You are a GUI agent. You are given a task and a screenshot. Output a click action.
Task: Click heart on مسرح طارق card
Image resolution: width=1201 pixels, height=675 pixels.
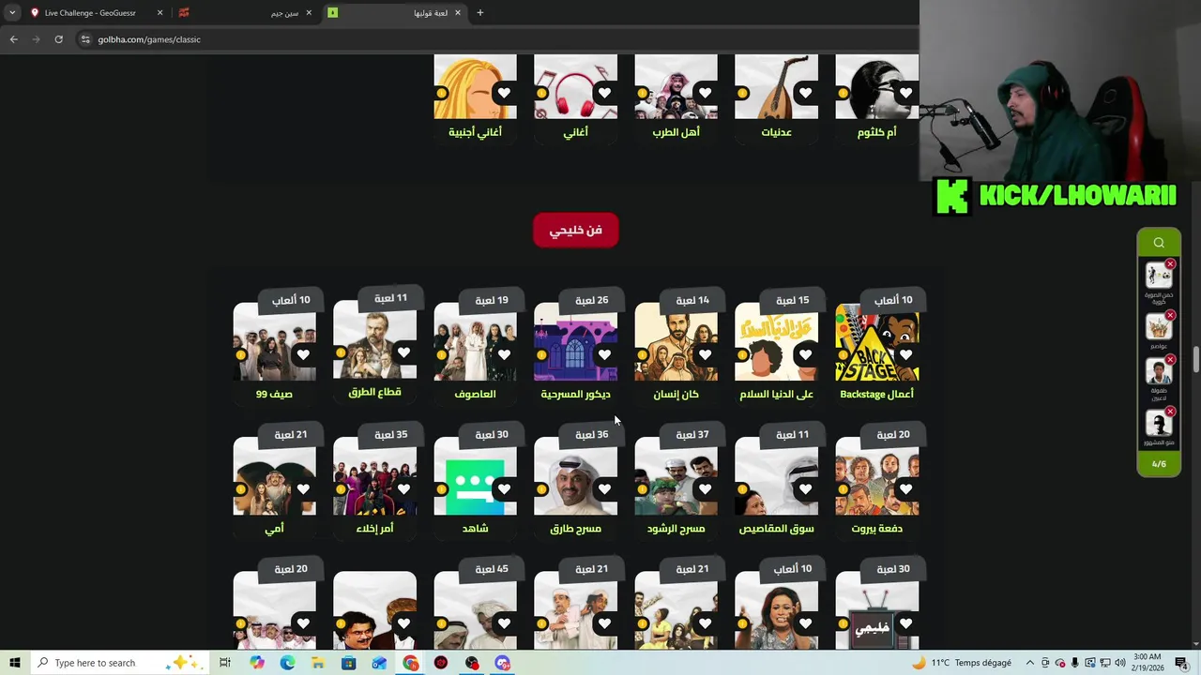604,489
